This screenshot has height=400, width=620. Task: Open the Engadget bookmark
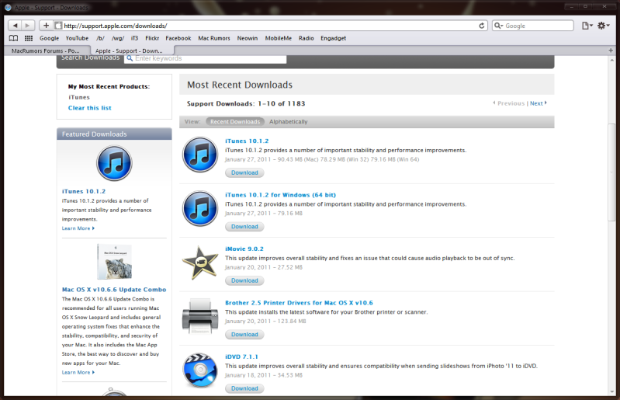coord(334,38)
